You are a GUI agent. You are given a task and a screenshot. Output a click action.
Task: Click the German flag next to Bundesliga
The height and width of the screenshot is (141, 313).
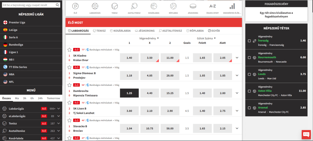pos(6,45)
